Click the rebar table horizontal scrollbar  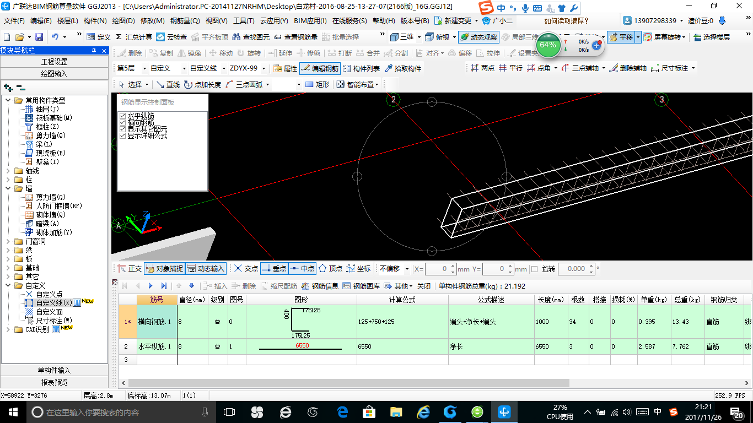(348, 382)
